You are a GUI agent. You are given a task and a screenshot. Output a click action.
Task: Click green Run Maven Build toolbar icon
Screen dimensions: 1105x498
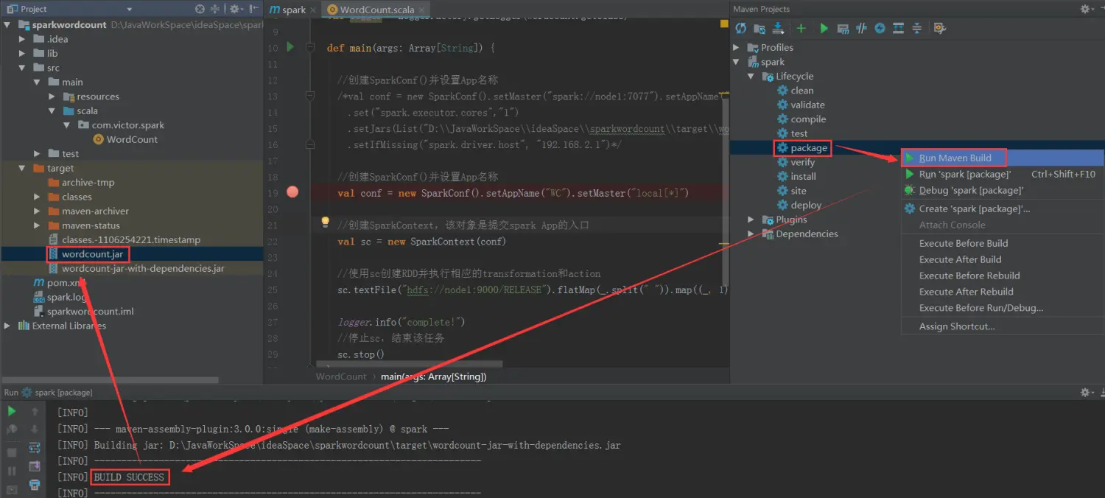pos(824,28)
